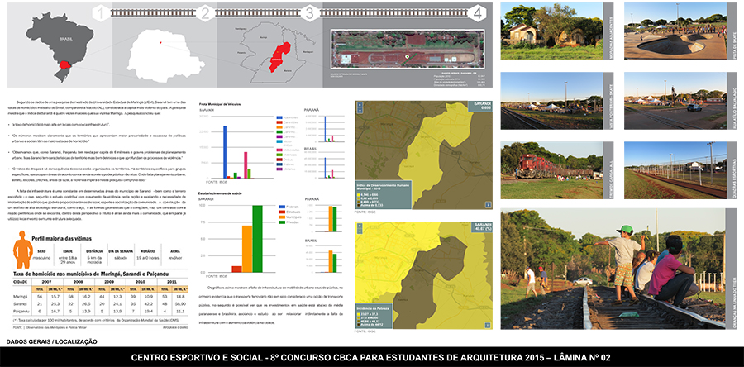This screenshot has width=744, height=367.
Task: Open the red cargo train photo
Action: tap(547, 162)
